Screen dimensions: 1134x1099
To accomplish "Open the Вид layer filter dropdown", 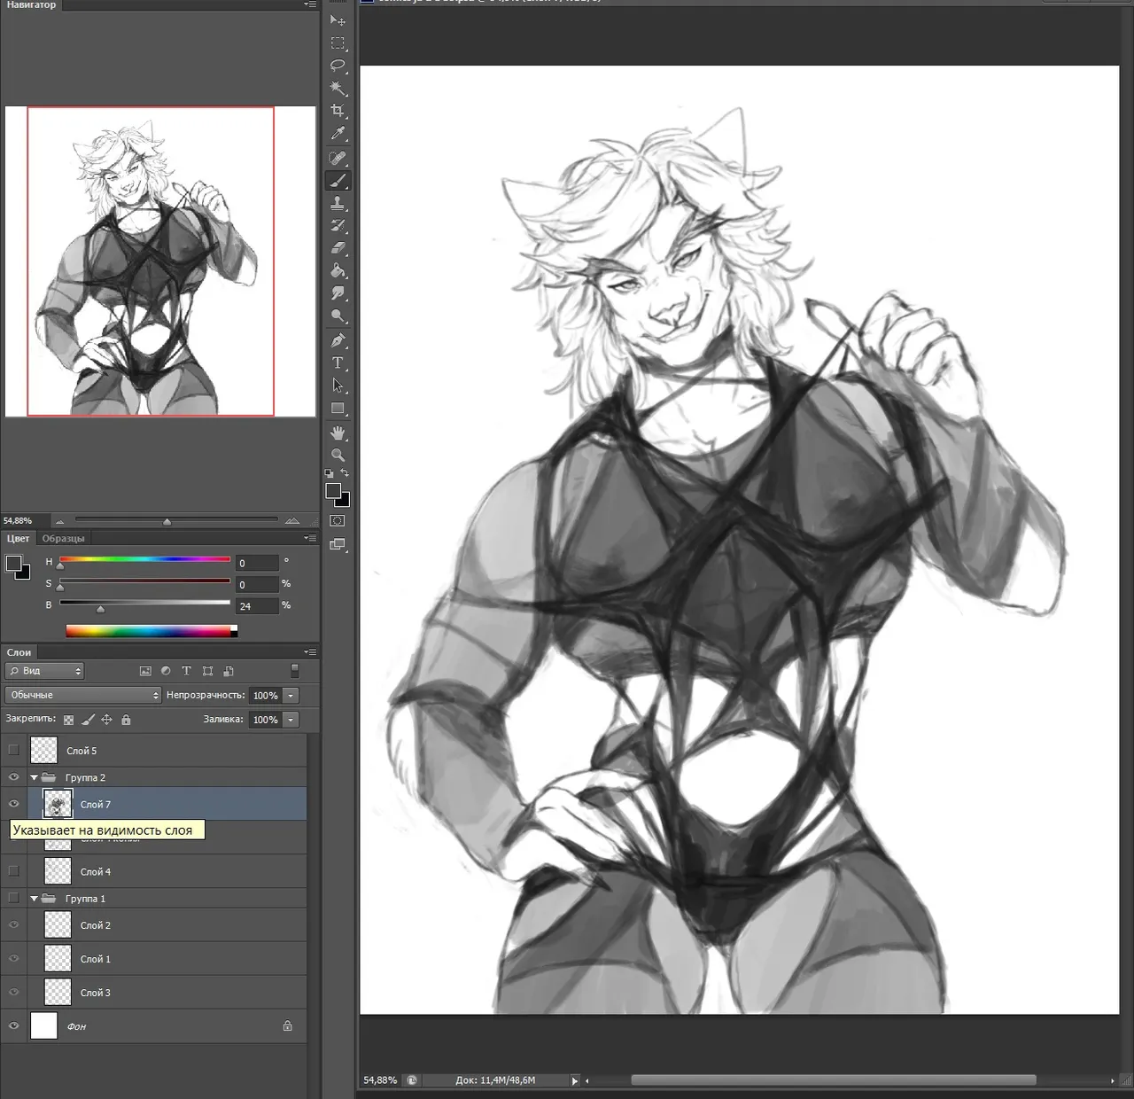I will point(44,671).
